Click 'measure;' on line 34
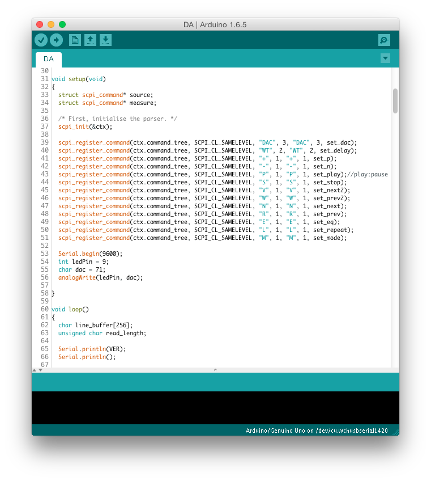 coord(143,103)
